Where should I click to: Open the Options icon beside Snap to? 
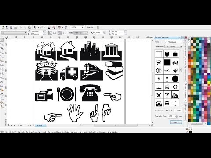tap(98, 27)
